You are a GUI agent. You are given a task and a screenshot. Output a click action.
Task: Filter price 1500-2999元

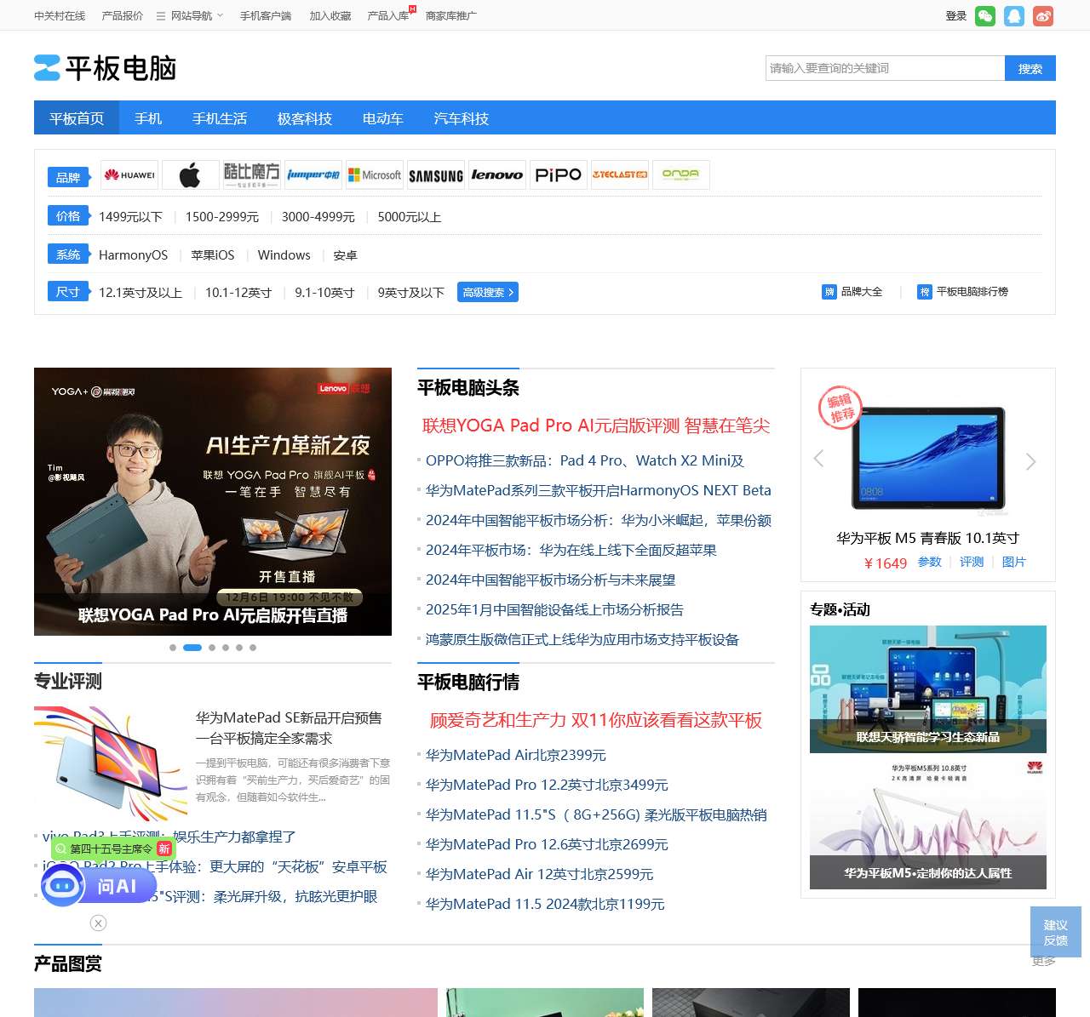pyautogui.click(x=222, y=217)
